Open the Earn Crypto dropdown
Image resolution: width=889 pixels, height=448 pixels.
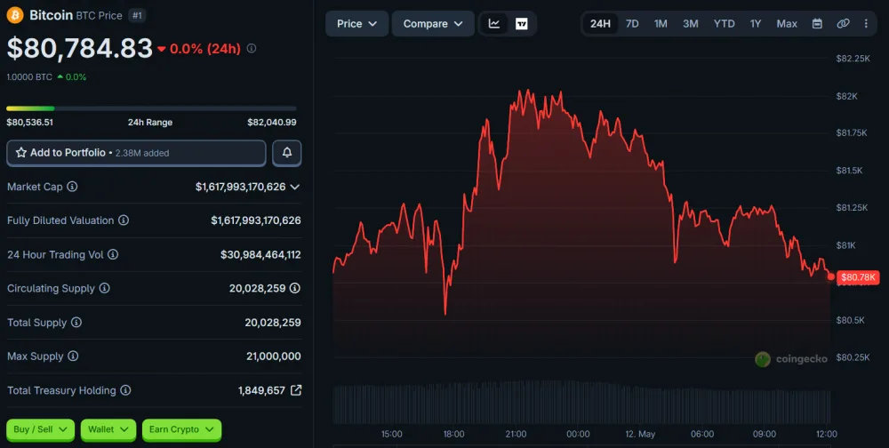(181, 429)
